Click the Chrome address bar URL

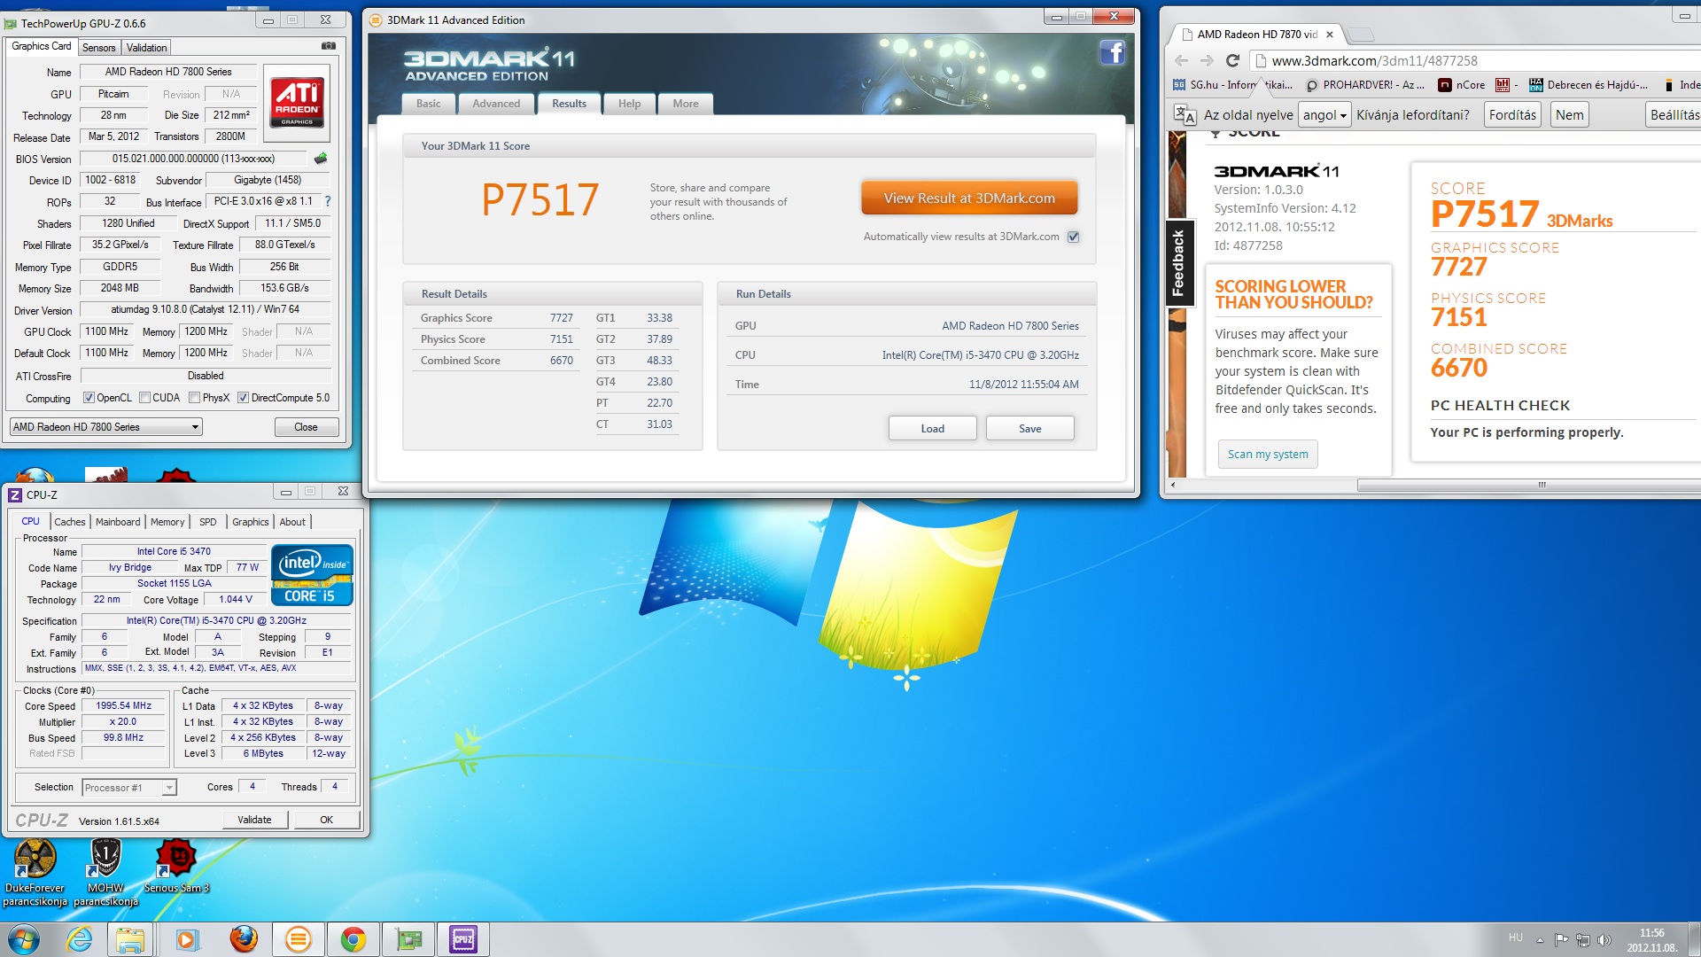(1374, 60)
